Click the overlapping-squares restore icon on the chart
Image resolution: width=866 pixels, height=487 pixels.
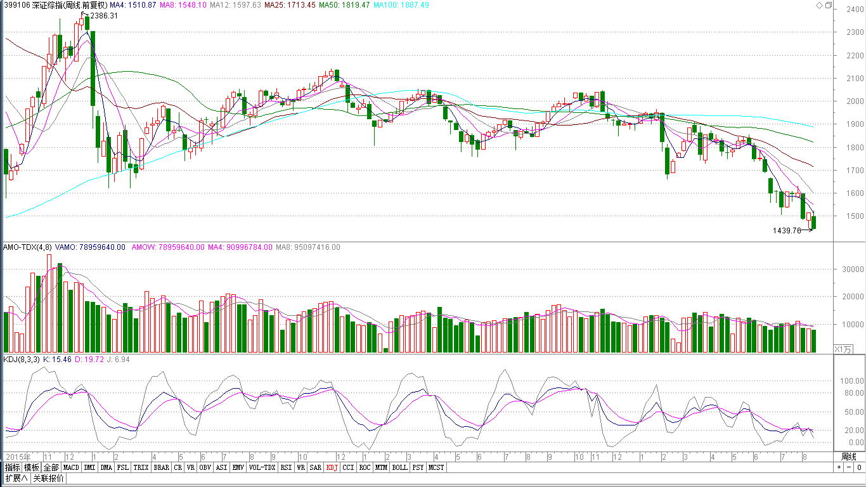[828, 5]
